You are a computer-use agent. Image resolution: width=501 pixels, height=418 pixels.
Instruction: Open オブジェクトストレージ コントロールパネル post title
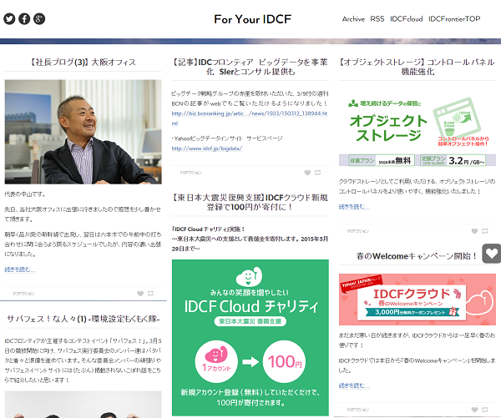click(417, 67)
